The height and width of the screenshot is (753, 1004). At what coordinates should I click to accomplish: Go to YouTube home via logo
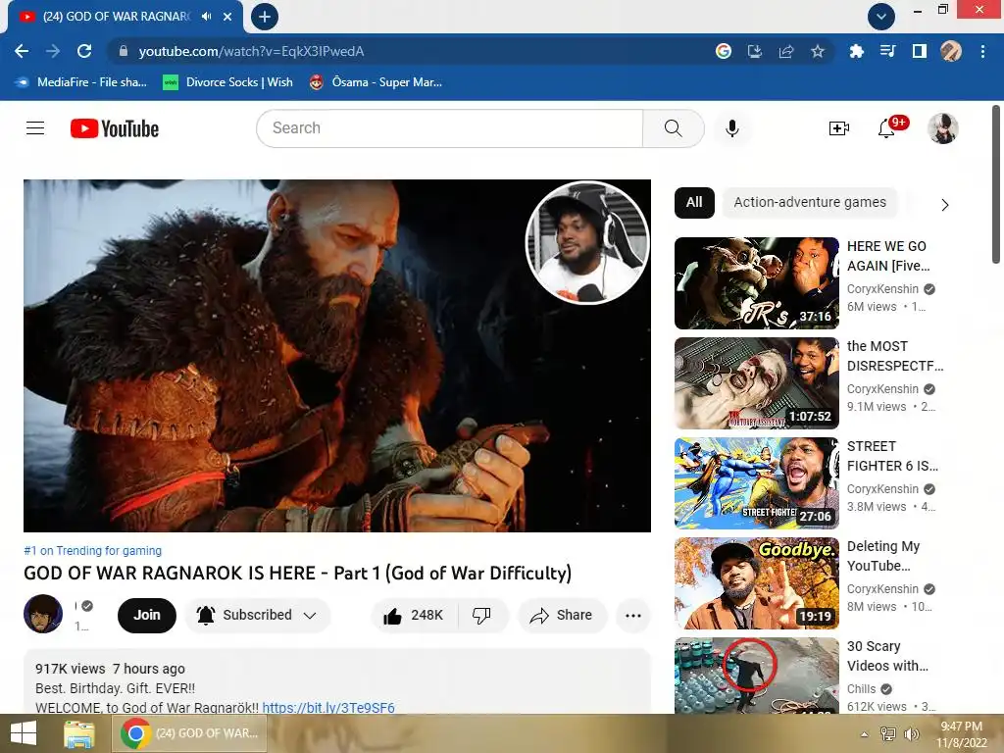pyautogui.click(x=115, y=128)
